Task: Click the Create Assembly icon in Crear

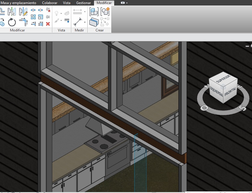Action: point(94,12)
